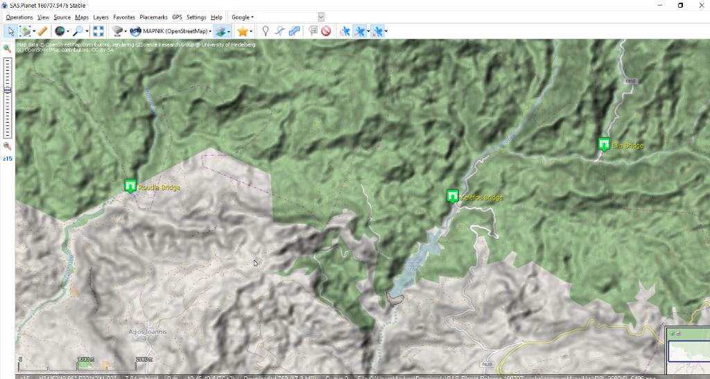Open the Help menu
This screenshot has width=710, height=379.
click(x=216, y=17)
